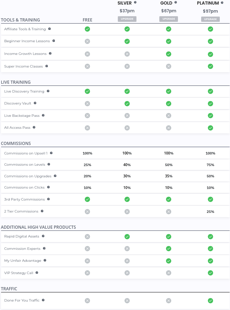The width and height of the screenshot is (230, 310).
Task: Click help icon beside GOLD heading
Action: 175,3
